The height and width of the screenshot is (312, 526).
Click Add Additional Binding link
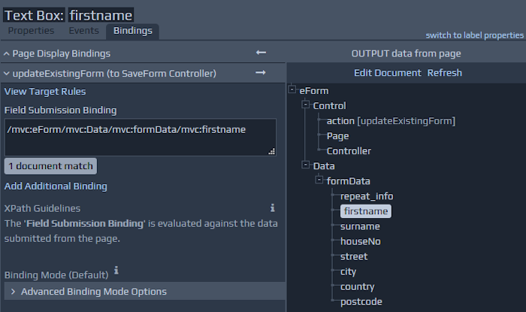(x=56, y=186)
